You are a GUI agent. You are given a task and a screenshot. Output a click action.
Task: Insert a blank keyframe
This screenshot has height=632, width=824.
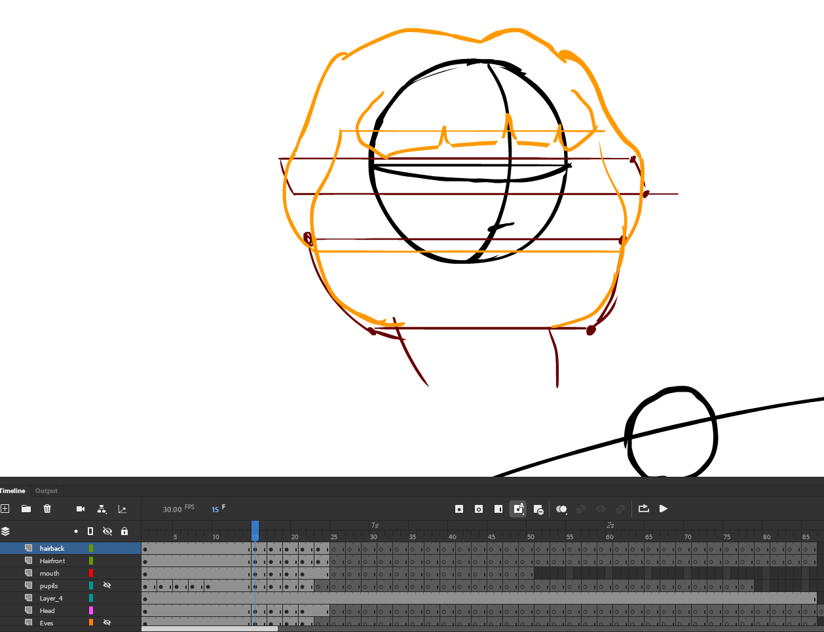click(479, 509)
